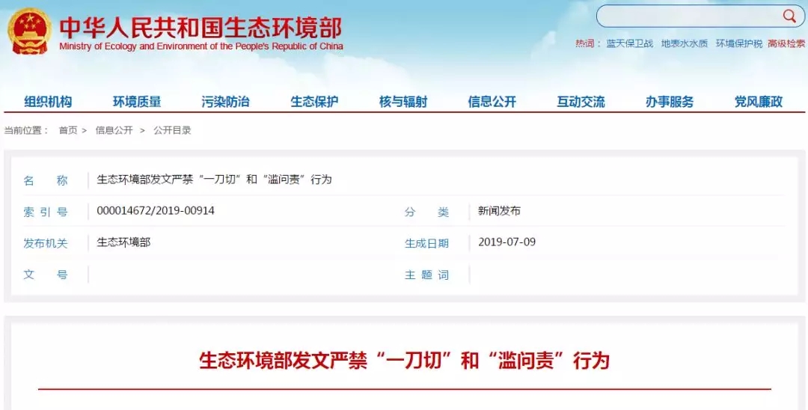Navigate to 办事服务

[670, 102]
